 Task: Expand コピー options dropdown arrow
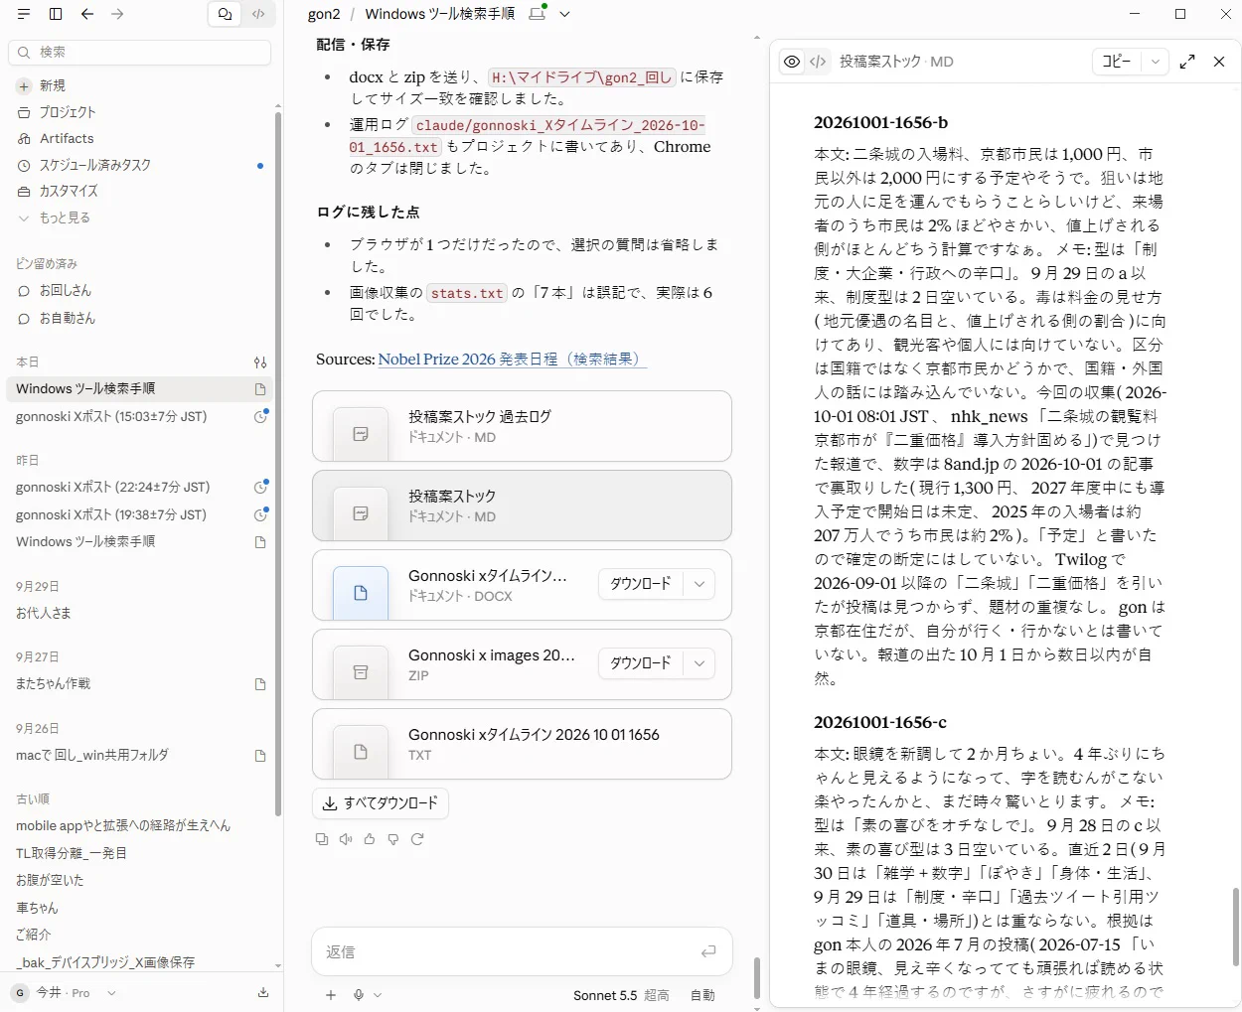click(x=1155, y=62)
